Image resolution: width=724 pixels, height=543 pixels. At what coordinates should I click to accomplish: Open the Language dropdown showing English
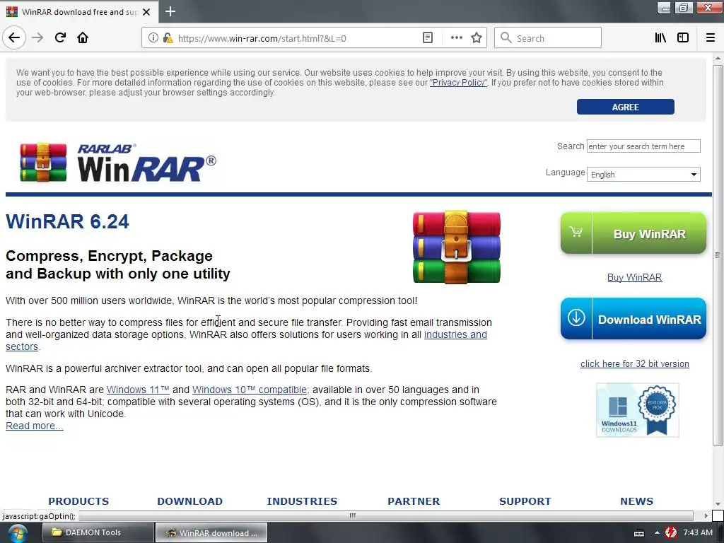click(x=643, y=174)
